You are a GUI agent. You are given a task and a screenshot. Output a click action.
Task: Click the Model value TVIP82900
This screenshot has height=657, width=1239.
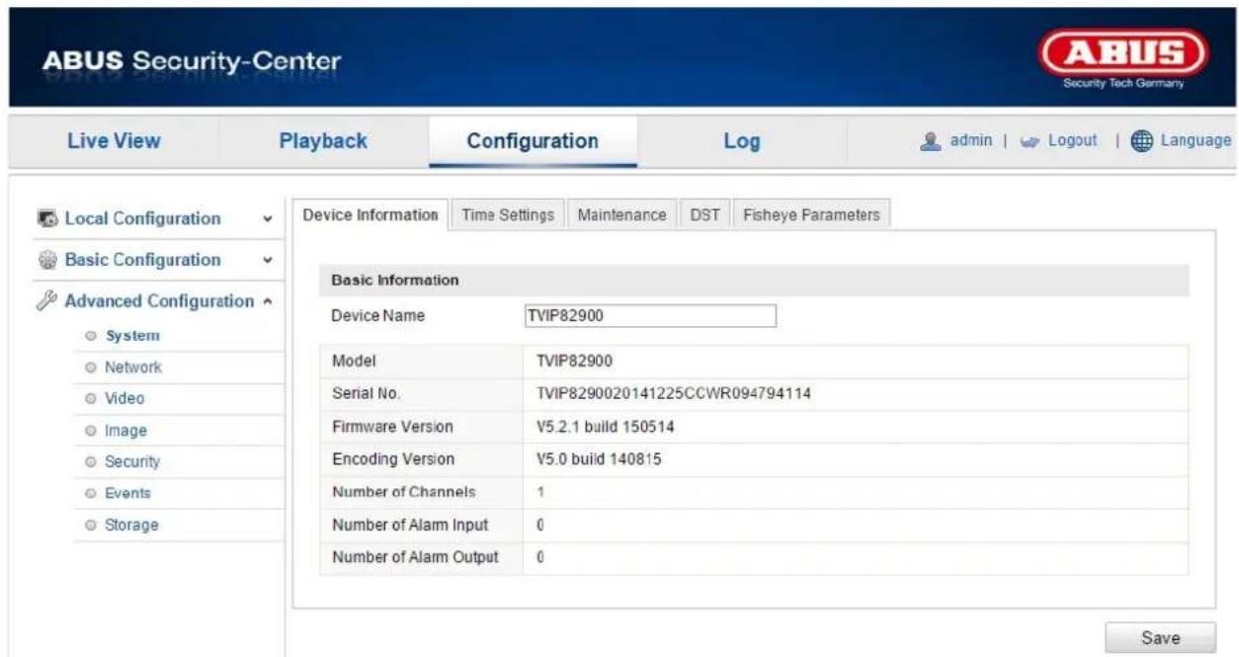[x=573, y=362]
